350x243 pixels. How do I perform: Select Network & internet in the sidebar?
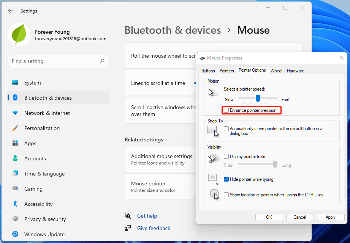(x=59, y=113)
